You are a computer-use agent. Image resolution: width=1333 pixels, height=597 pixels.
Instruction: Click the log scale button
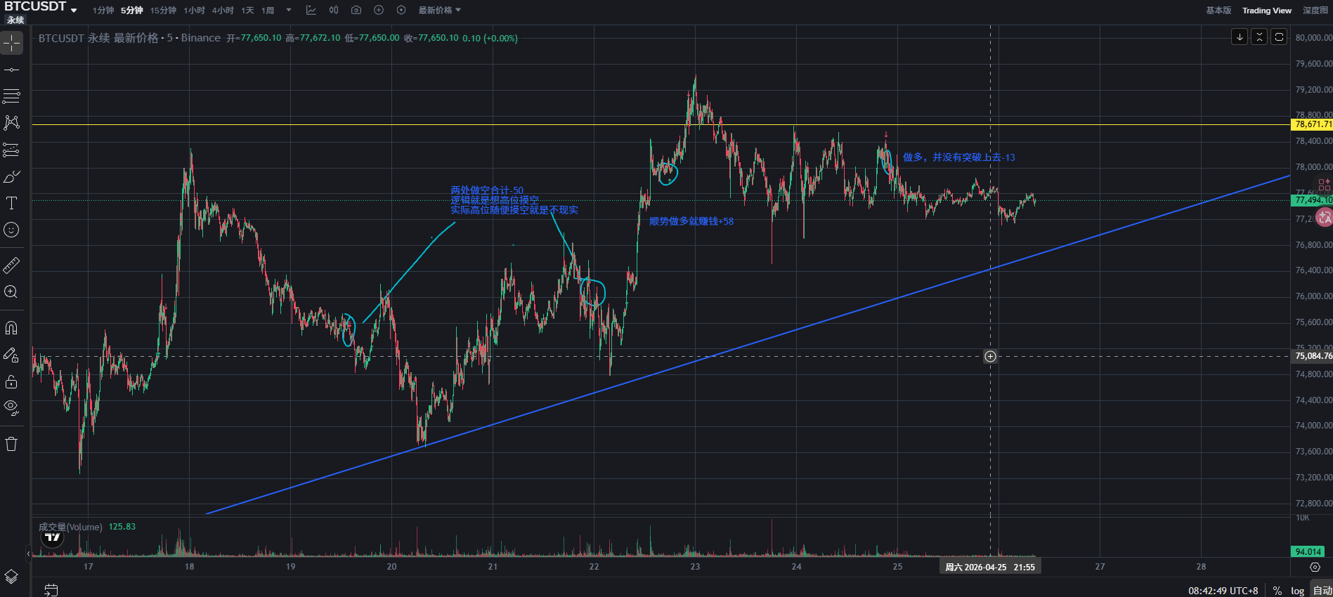click(x=1297, y=591)
